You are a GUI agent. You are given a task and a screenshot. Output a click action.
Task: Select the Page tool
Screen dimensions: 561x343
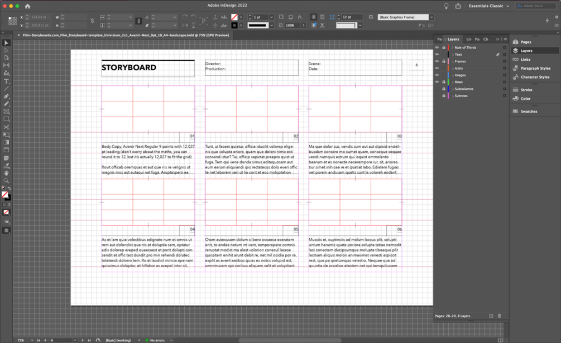(x=6, y=58)
